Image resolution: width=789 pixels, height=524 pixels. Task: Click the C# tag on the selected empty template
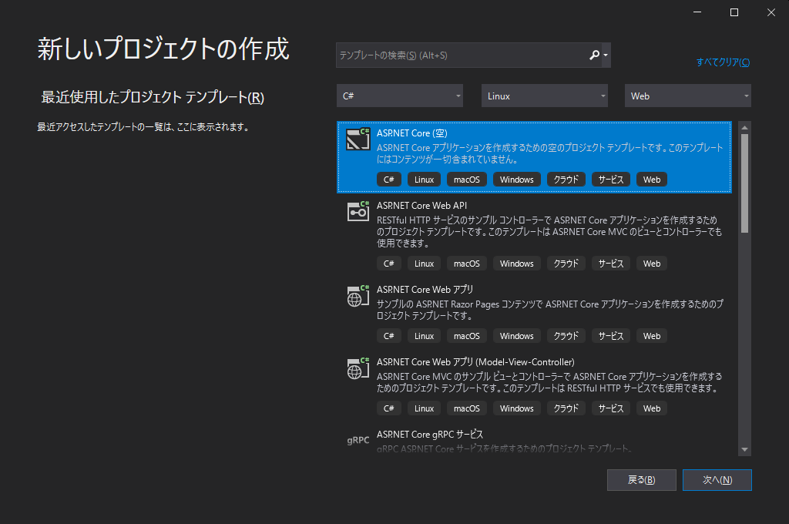click(x=389, y=179)
